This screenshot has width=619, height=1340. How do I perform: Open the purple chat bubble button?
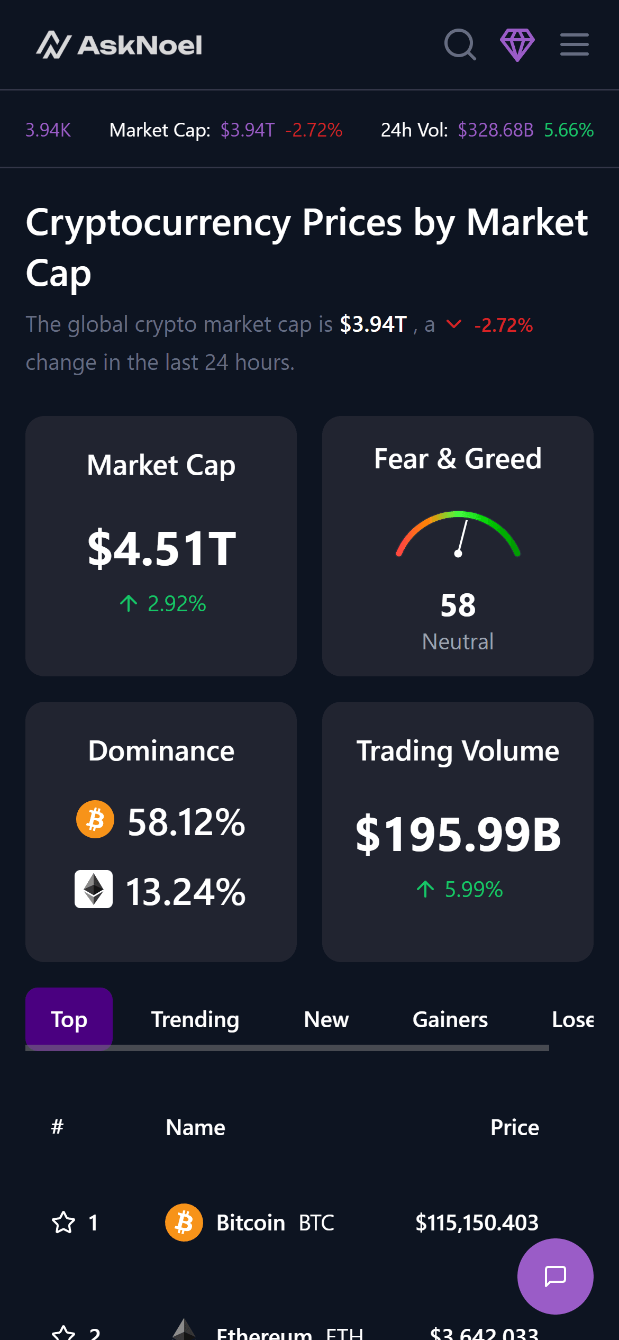(x=555, y=1276)
